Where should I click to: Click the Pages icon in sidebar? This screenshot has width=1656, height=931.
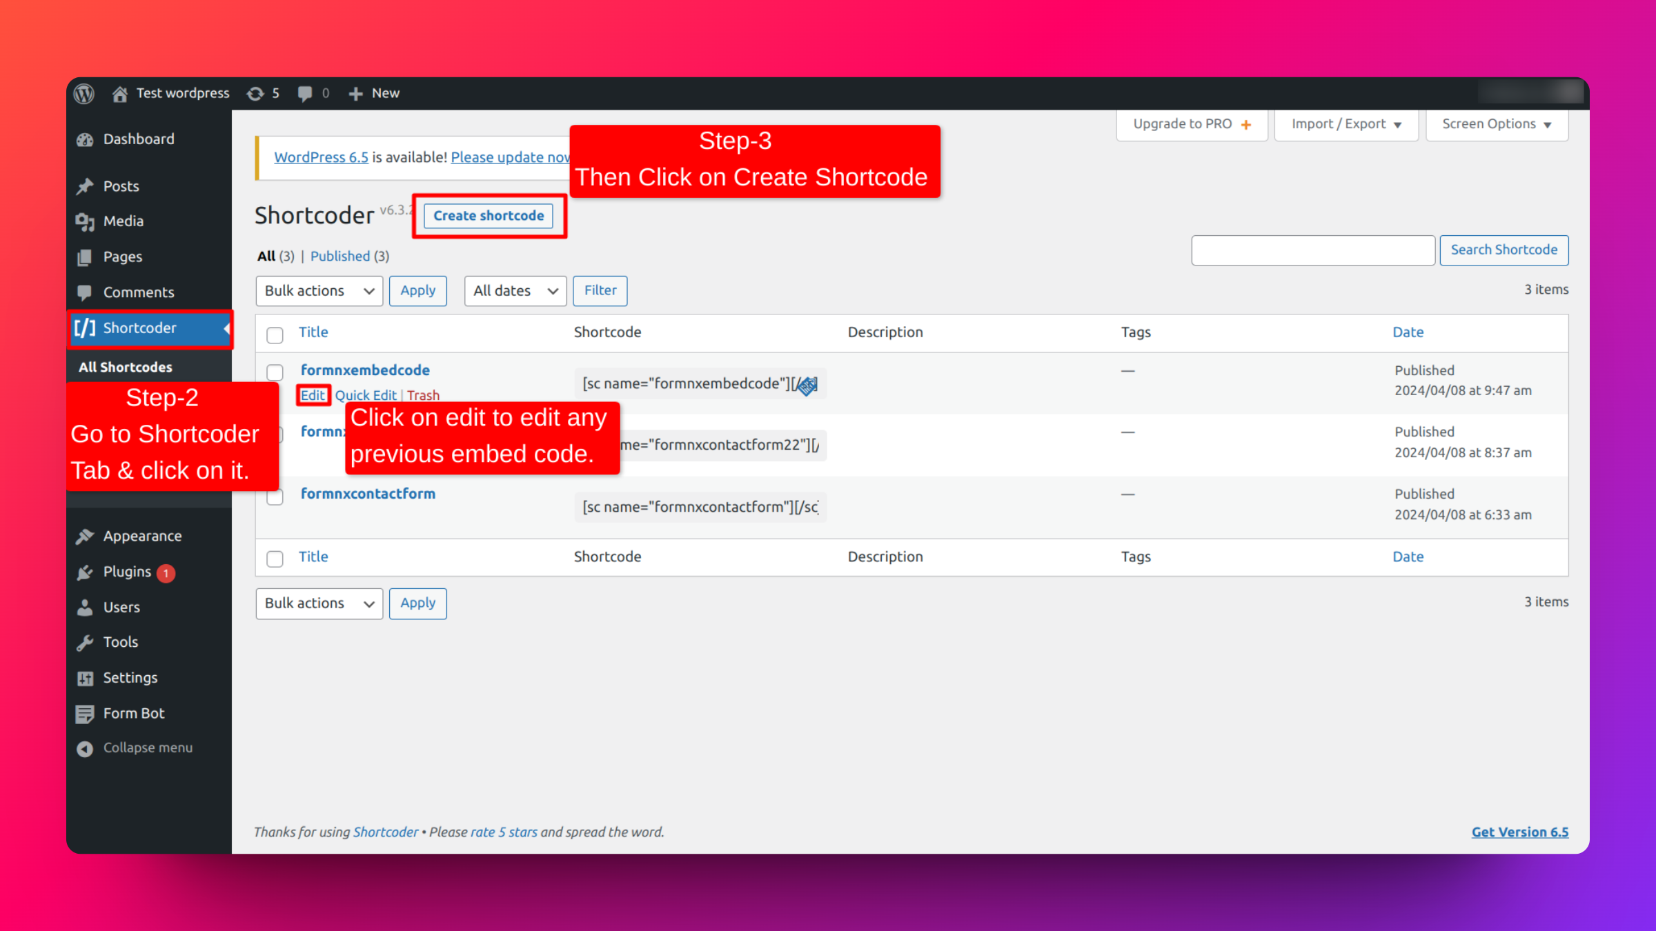(x=85, y=257)
